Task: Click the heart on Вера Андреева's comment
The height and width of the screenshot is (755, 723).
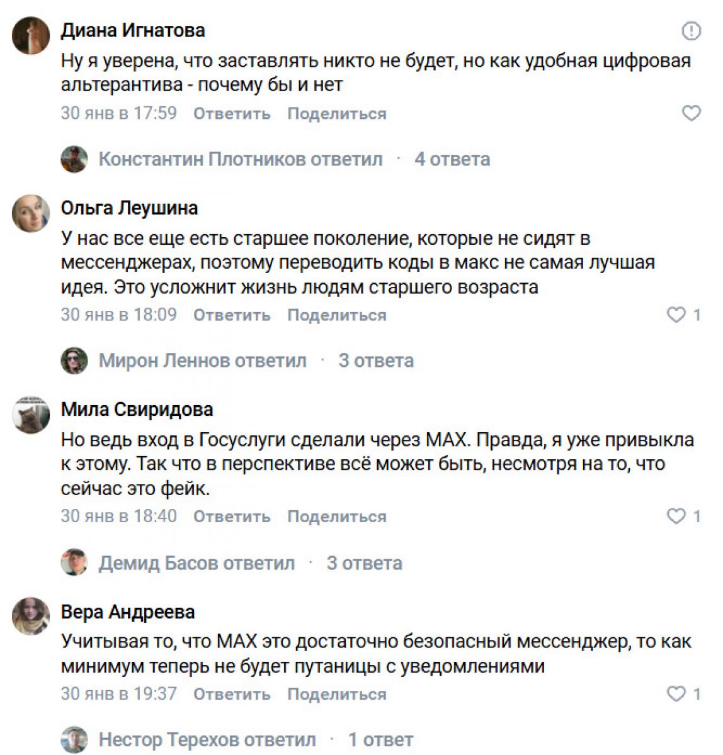Action: [676, 694]
